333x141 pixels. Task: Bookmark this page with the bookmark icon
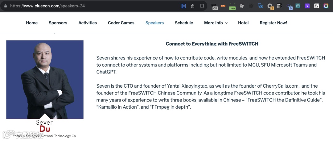point(202,6)
